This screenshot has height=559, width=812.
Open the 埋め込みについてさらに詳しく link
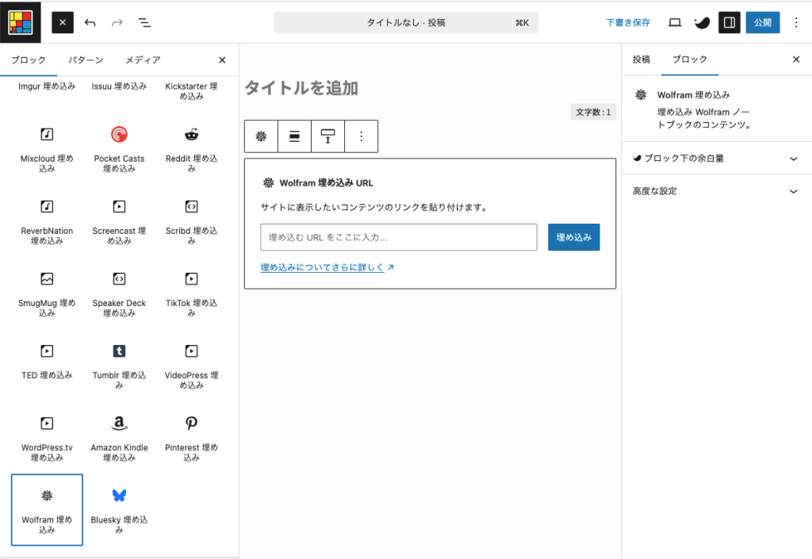[x=327, y=268]
